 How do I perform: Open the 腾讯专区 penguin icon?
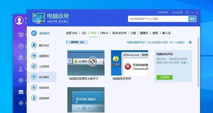[x=34, y=45]
